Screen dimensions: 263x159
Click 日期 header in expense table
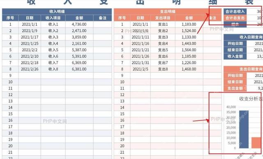click(x=141, y=18)
